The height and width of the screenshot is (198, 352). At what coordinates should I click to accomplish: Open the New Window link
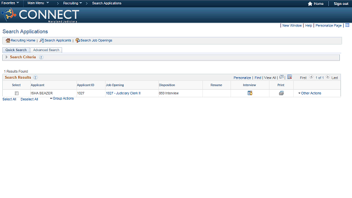(x=292, y=26)
